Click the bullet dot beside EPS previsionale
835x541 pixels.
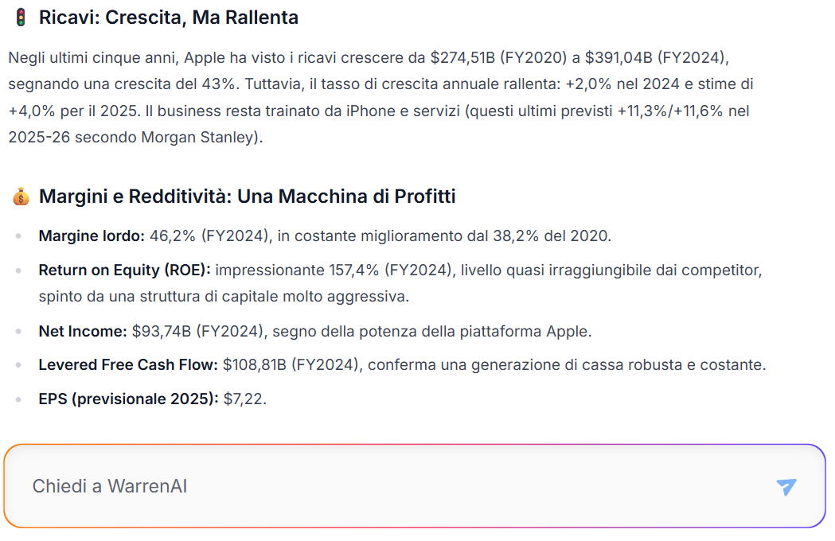click(x=18, y=399)
